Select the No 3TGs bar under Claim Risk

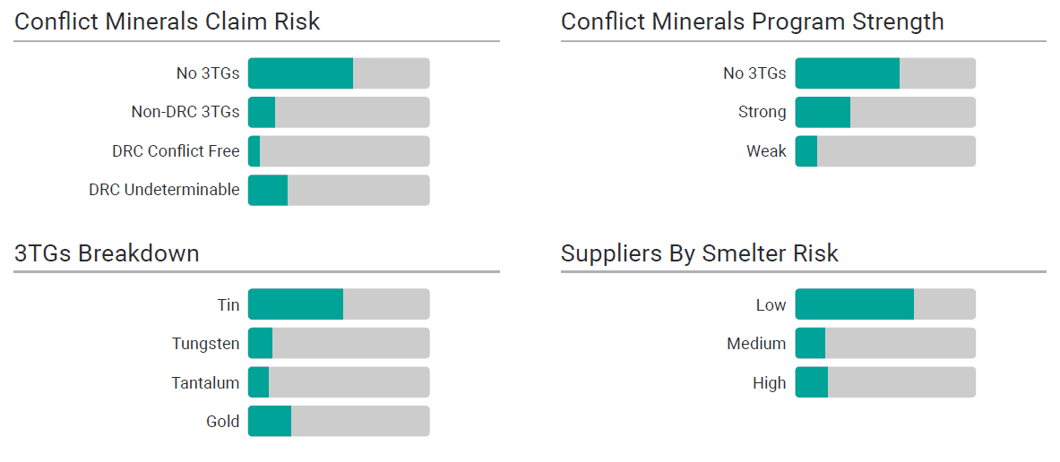pos(339,73)
